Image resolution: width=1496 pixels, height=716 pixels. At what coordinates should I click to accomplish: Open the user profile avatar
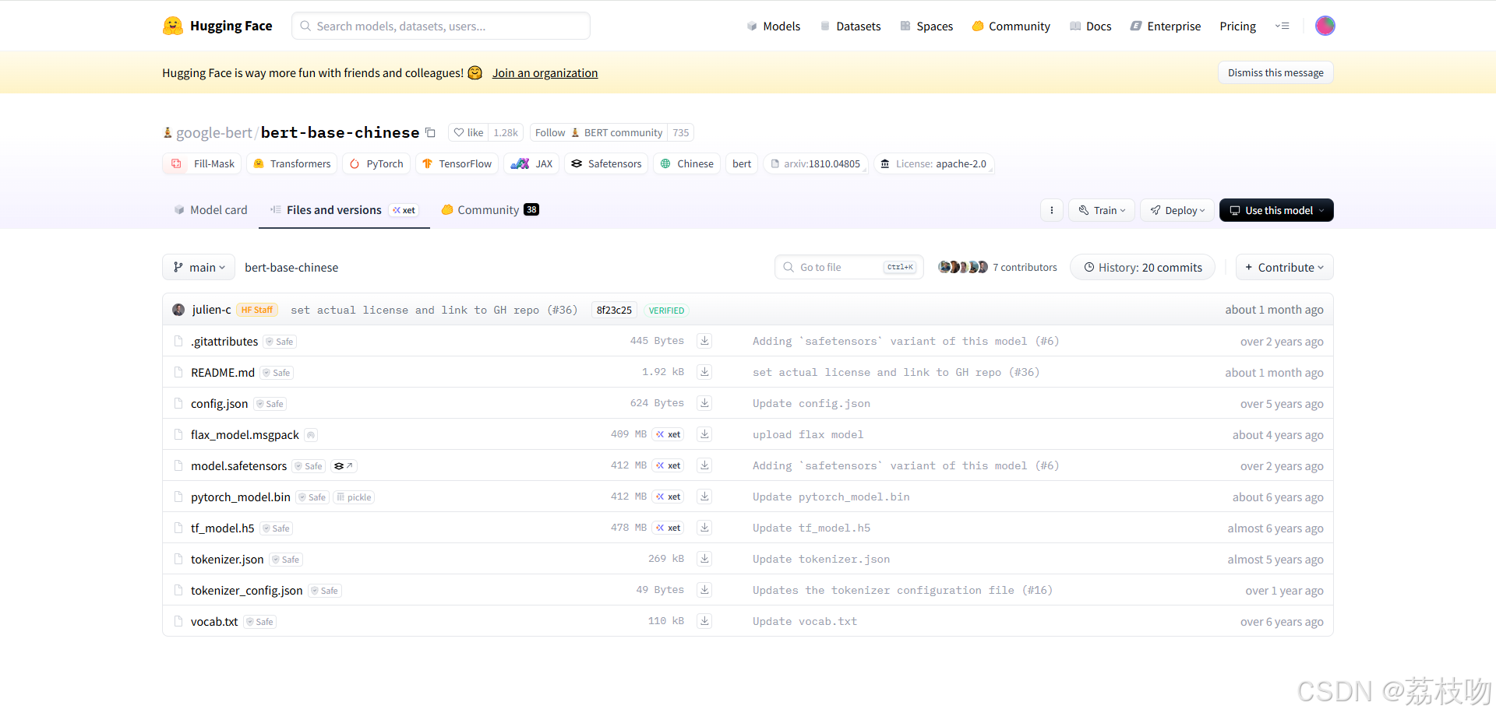[x=1325, y=26]
